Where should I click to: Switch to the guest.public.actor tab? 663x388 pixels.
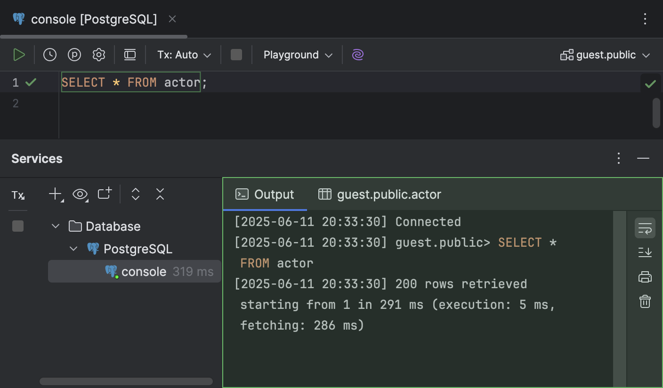(x=380, y=194)
